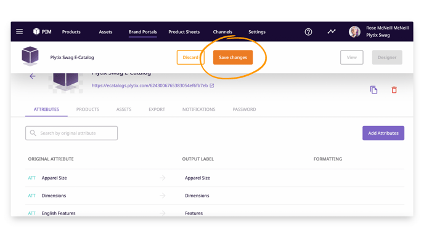Open the Product Sheets menu
The width and height of the screenshot is (424, 238).
[184, 32]
